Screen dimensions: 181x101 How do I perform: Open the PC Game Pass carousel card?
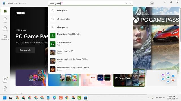click(x=129, y=78)
